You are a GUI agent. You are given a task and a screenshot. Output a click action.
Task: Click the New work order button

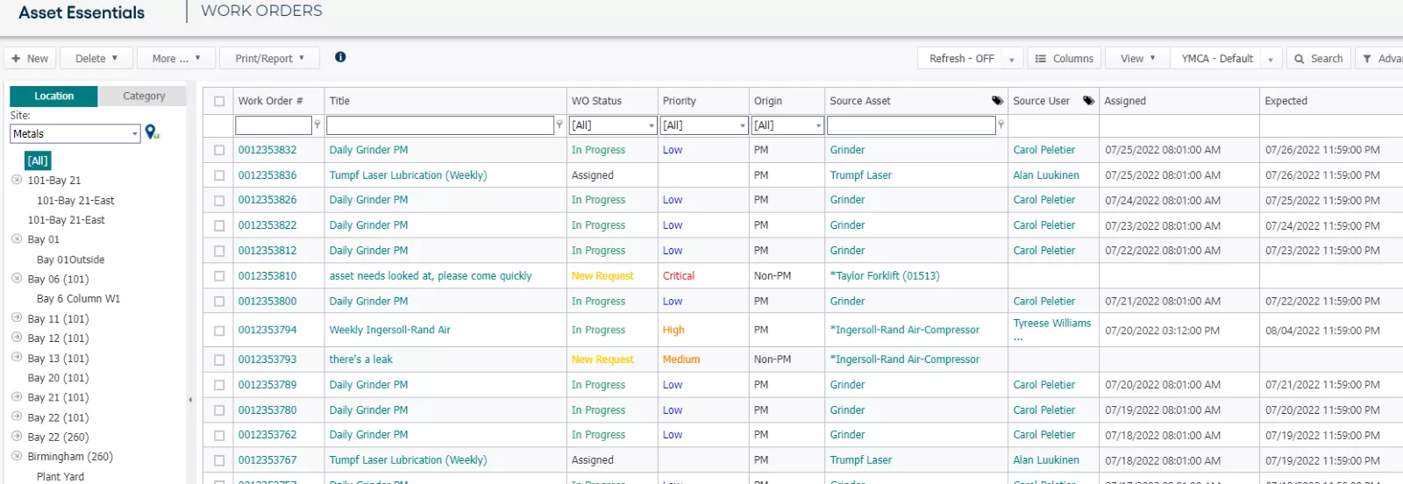click(x=30, y=59)
